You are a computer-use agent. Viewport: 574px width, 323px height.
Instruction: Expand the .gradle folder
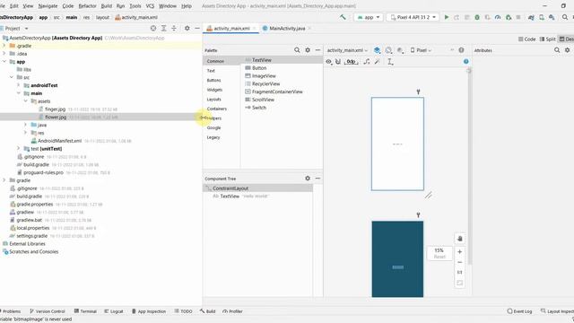click(4, 46)
